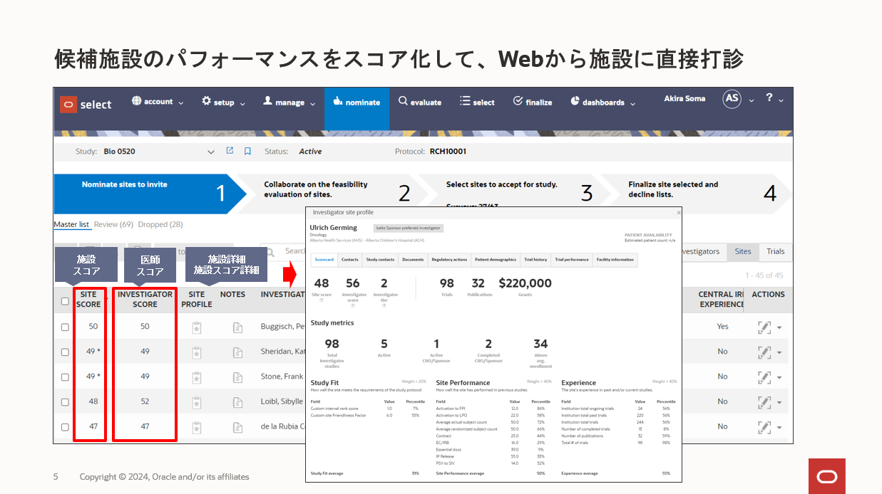The width and height of the screenshot is (882, 494).
Task: Go to the evaluate tab
Action: pos(420,102)
